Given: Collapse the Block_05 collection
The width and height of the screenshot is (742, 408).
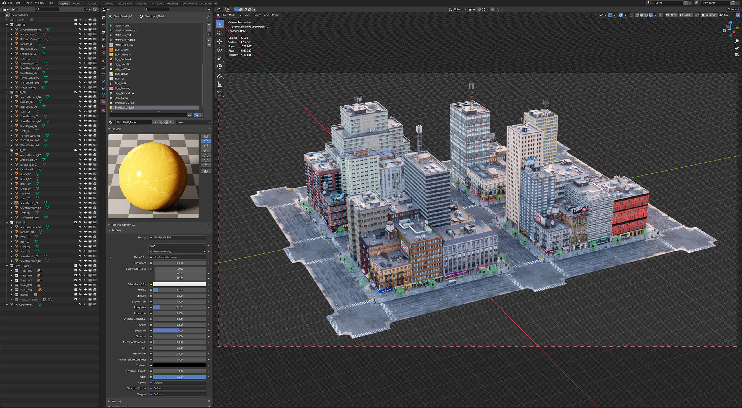Looking at the screenshot, I should click(7, 25).
